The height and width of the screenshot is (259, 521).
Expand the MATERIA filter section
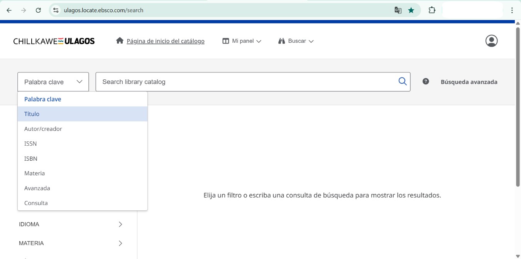[x=71, y=243]
